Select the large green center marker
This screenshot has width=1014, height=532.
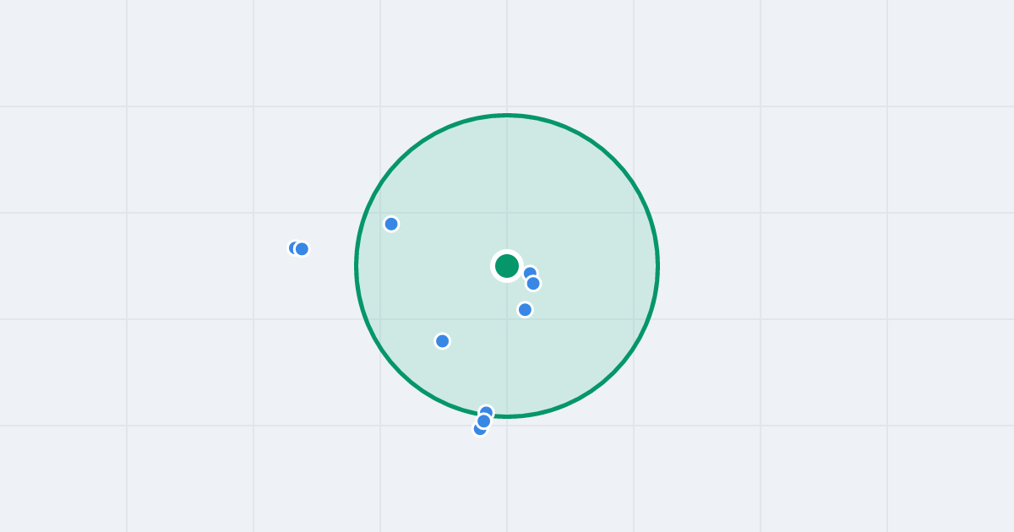pos(507,266)
